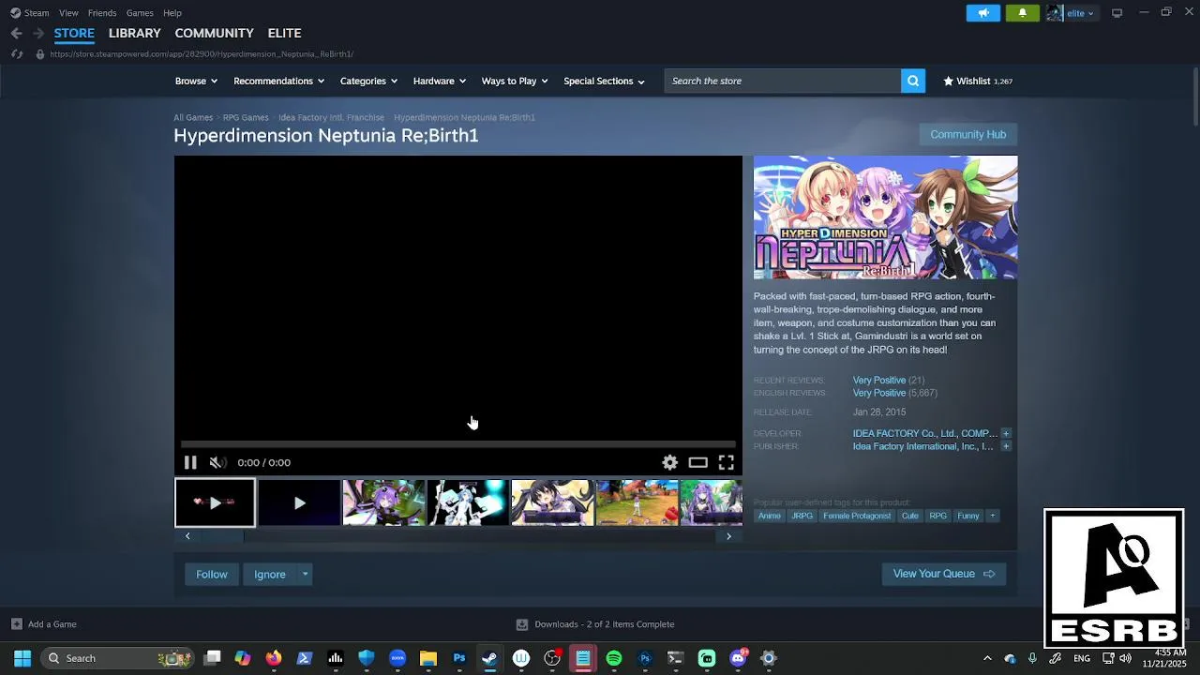Go to All Games breadcrumb
Screen dimensions: 1200x675
coord(193,117)
